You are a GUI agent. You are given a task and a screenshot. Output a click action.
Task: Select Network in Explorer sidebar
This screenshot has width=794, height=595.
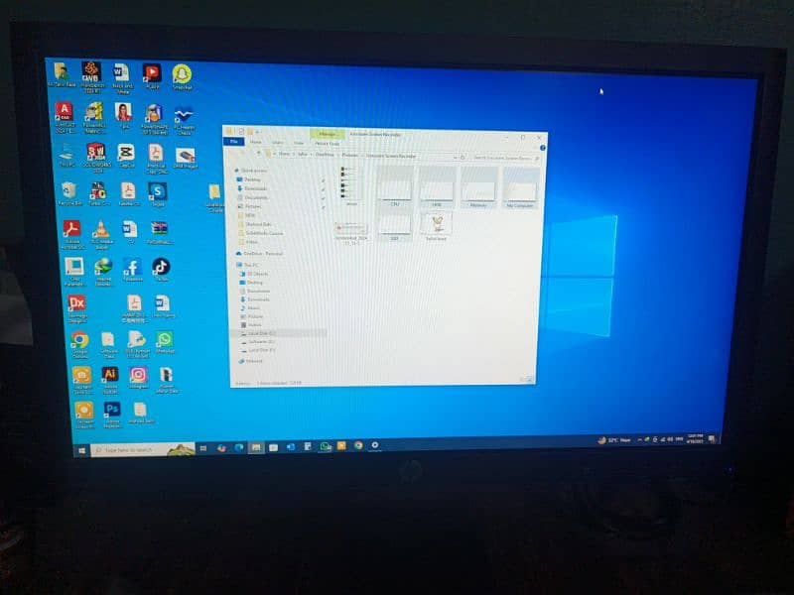[253, 361]
